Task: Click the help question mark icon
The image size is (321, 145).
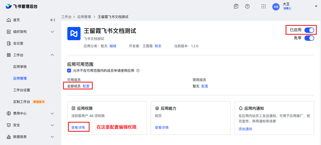Action: pyautogui.click(x=247, y=6)
